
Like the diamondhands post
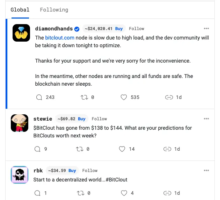click(124, 97)
